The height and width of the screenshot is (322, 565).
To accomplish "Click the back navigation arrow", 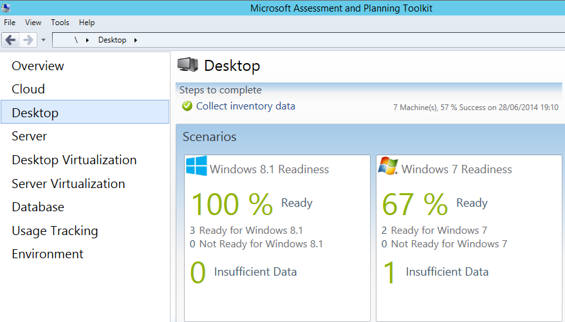I will [10, 40].
